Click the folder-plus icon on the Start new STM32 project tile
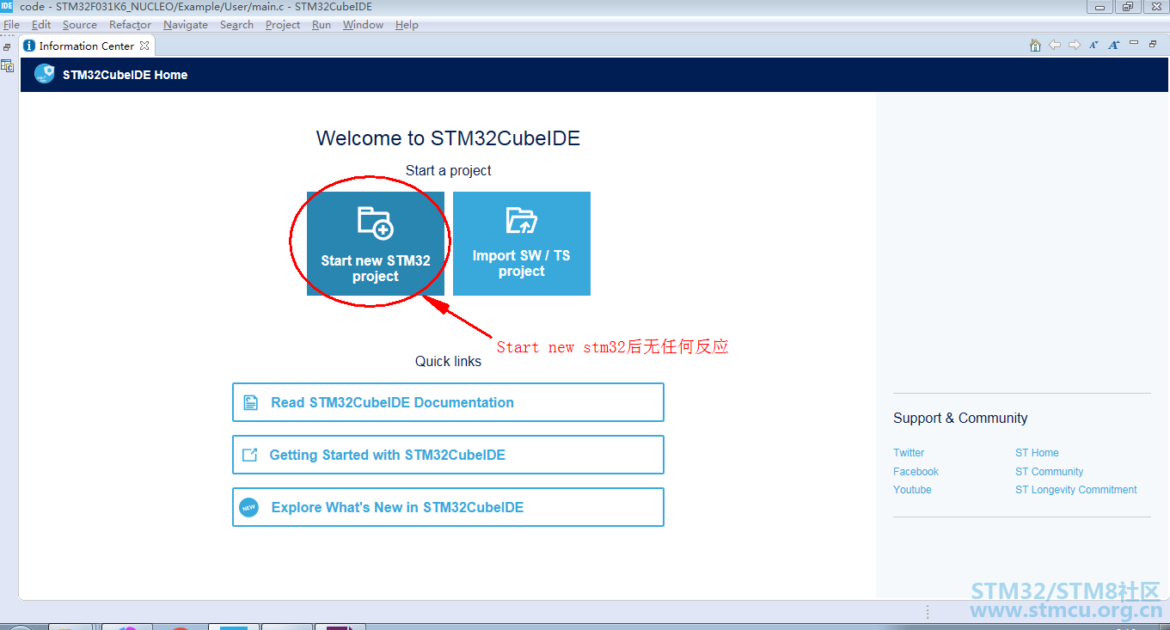This screenshot has width=1170, height=630. [x=376, y=223]
